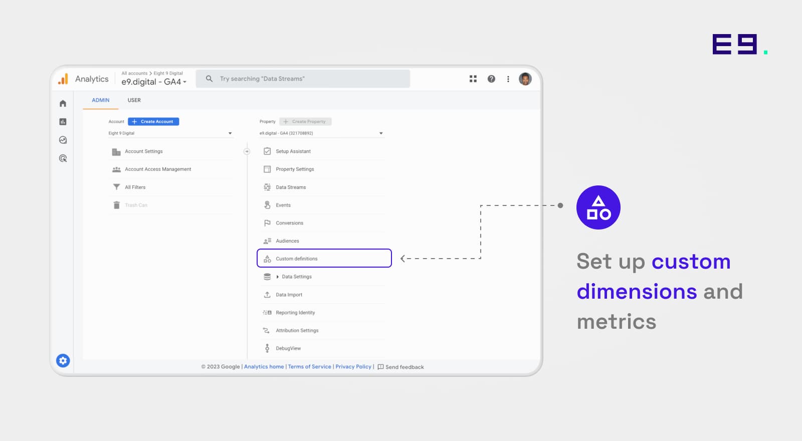Click the Audiences icon
This screenshot has height=441, width=802.
point(267,241)
